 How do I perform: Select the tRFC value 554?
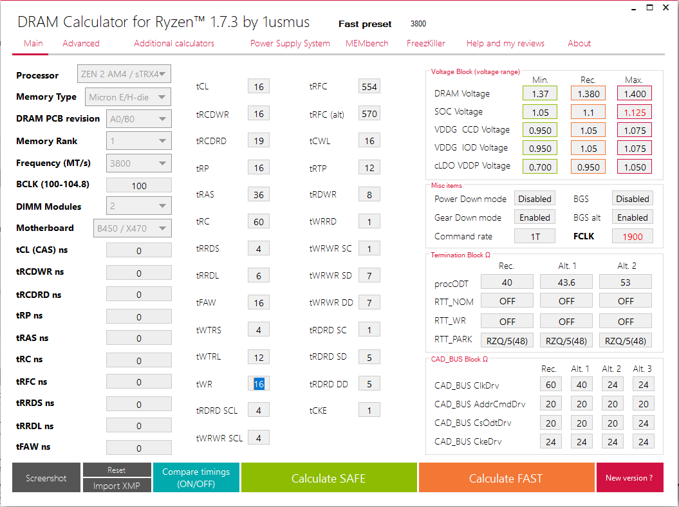pyautogui.click(x=369, y=87)
